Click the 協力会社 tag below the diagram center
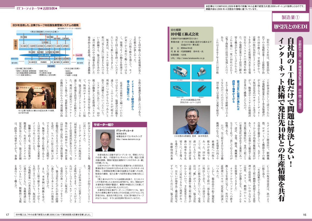Viewport: 312px width, 221px height. [51, 66]
